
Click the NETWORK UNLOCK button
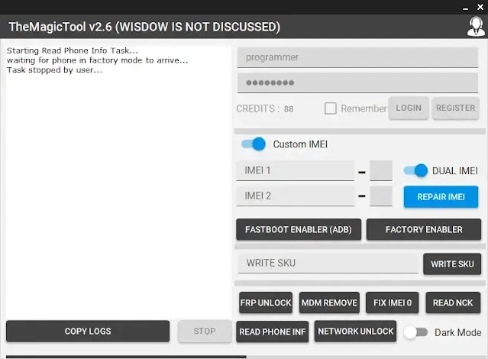pos(355,332)
